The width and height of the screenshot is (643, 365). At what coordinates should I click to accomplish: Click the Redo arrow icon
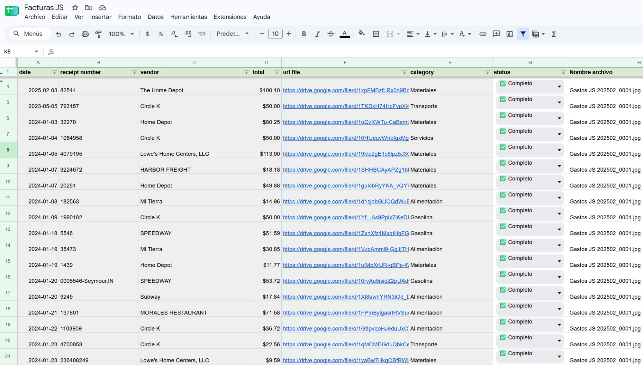[x=72, y=34]
